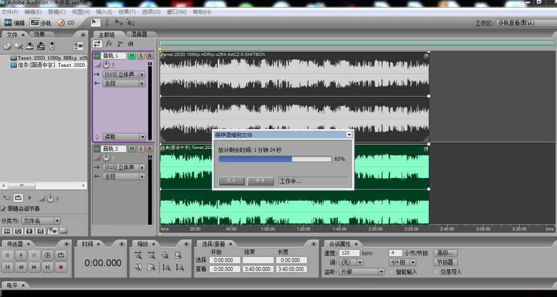This screenshot has height=297, width=557.
Task: Click the zoom in vertically icon
Action: point(166,268)
